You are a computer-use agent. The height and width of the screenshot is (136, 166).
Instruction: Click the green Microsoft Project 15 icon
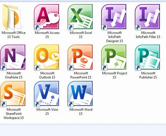tap(114, 58)
